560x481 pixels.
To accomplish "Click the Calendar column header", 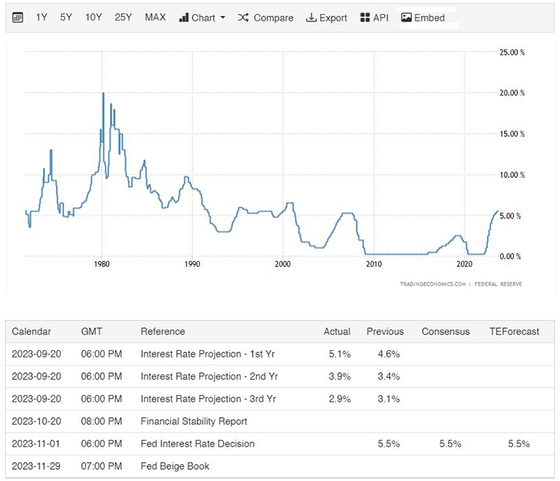I will click(x=32, y=331).
